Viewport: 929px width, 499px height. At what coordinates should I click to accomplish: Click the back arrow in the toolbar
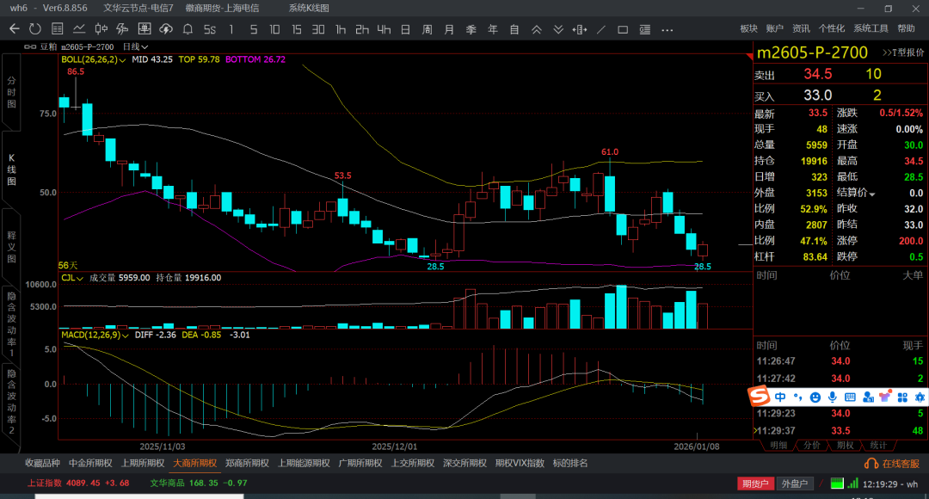pos(14,29)
